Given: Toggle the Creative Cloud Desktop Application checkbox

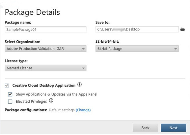Looking at the screenshot, I should (x=7, y=85).
